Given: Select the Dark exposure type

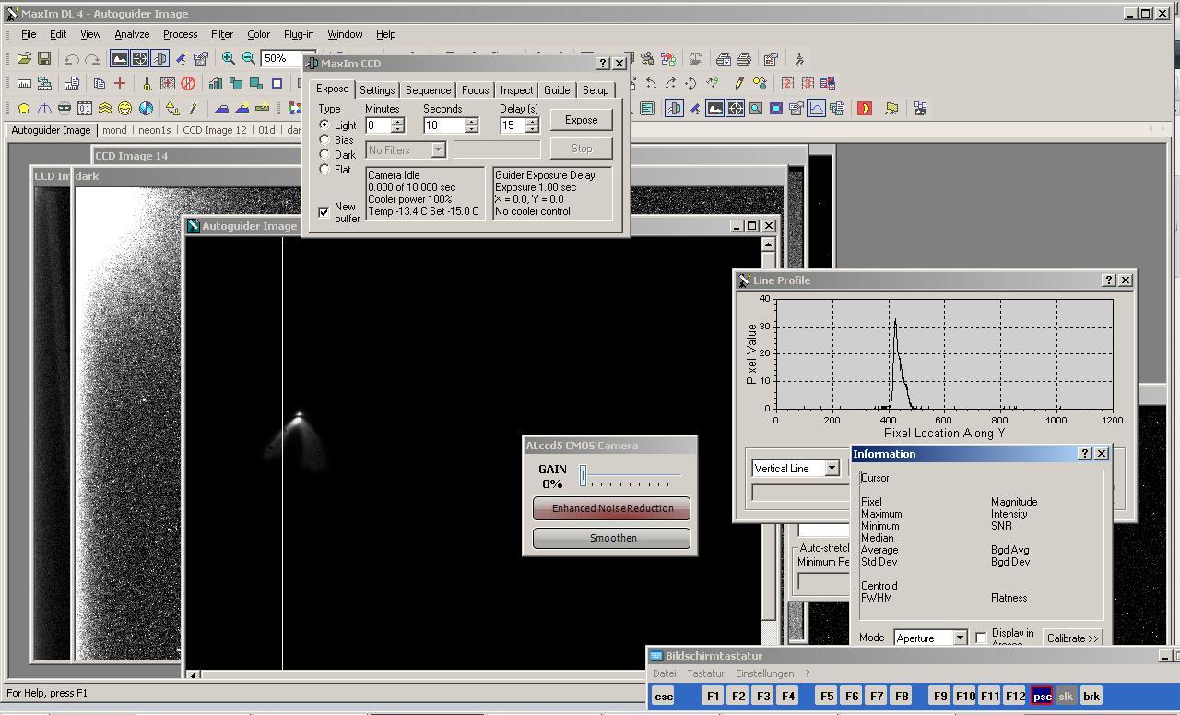Looking at the screenshot, I should [324, 154].
